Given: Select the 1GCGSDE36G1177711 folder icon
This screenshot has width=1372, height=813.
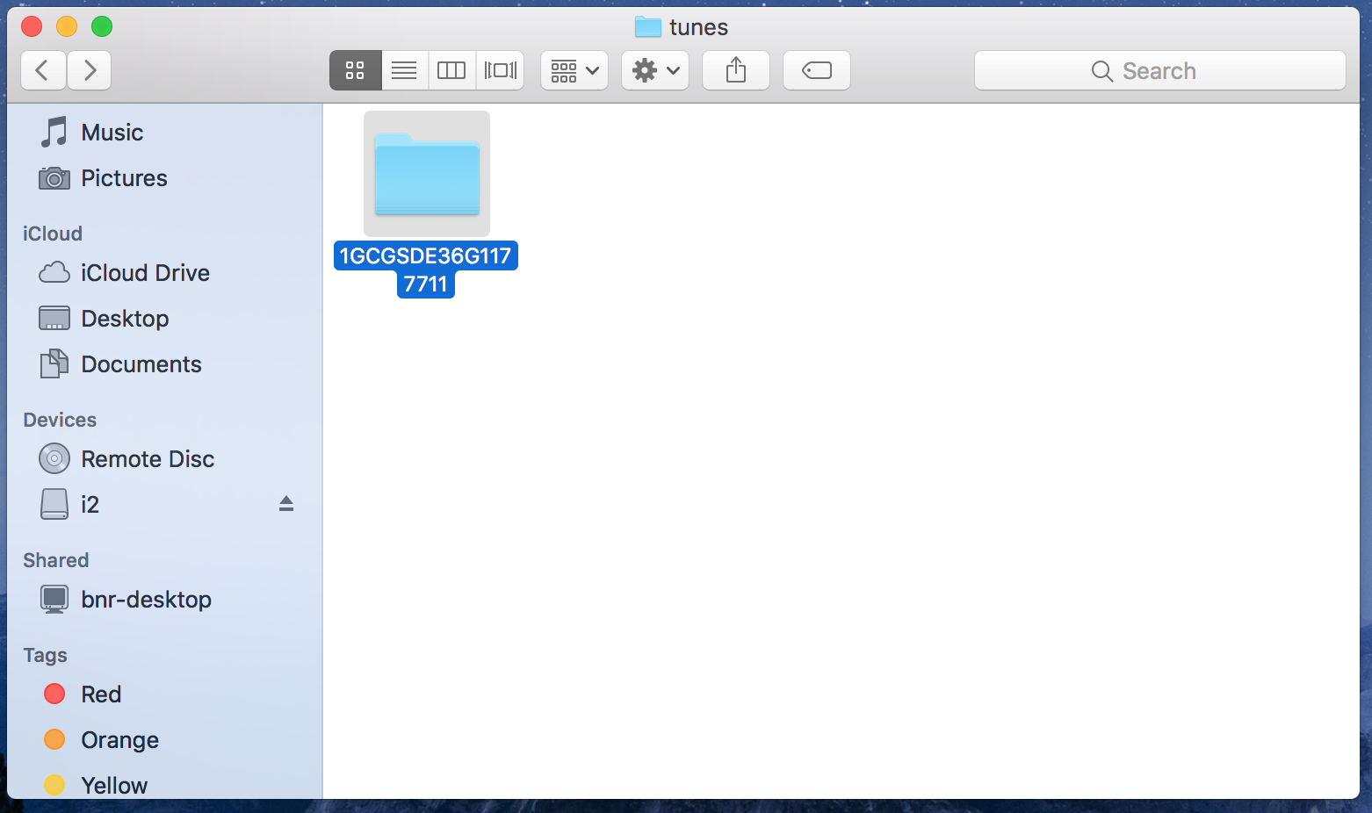Looking at the screenshot, I should pos(427,174).
